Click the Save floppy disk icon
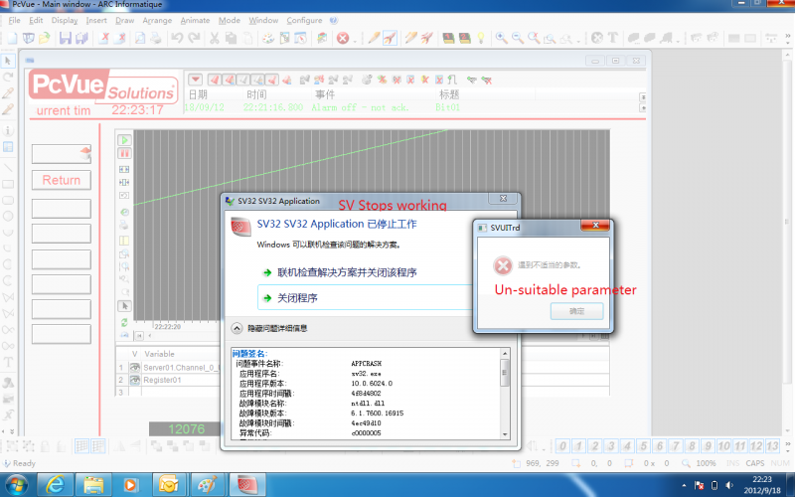 pyautogui.click(x=66, y=38)
